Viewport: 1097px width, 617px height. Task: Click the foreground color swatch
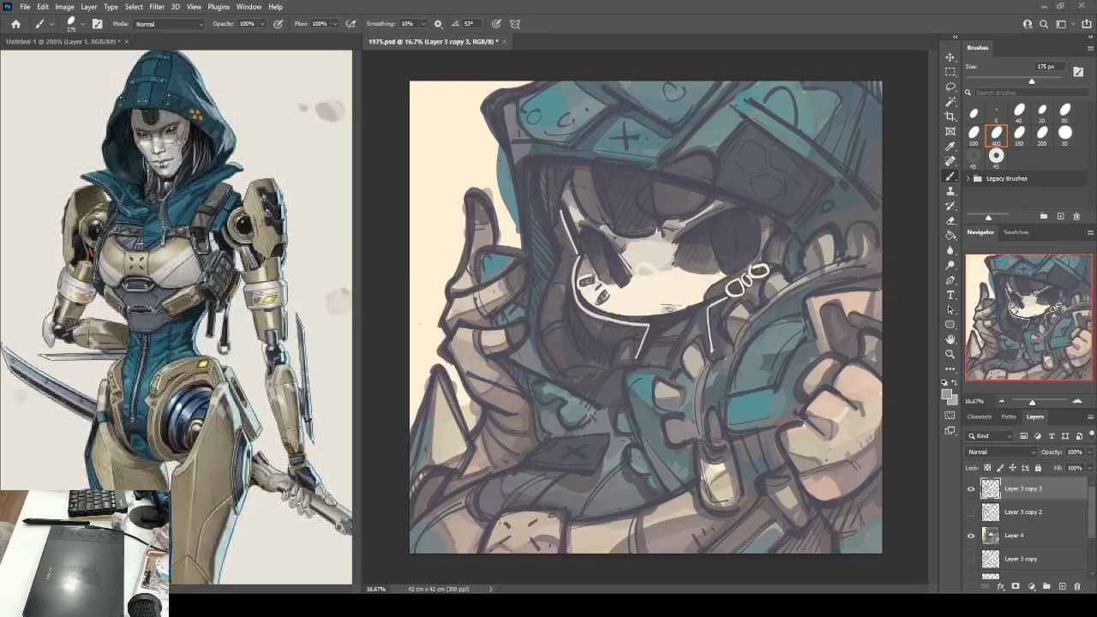947,394
